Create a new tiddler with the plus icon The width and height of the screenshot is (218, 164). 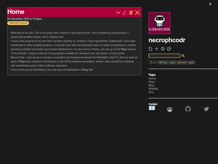pyautogui.click(x=157, y=49)
